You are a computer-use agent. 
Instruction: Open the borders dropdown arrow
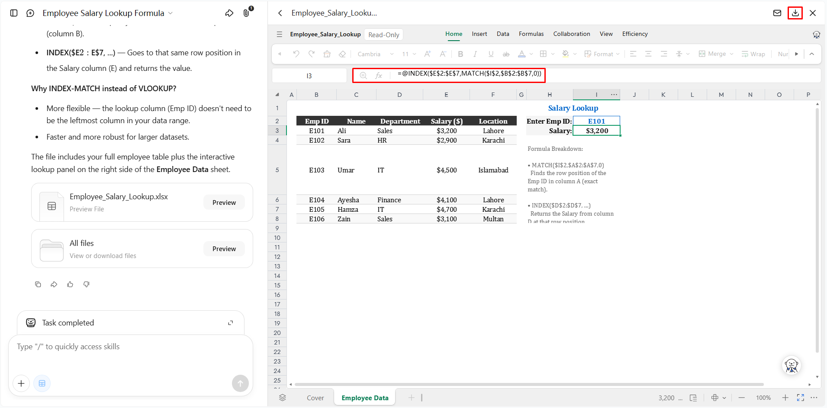tap(553, 54)
